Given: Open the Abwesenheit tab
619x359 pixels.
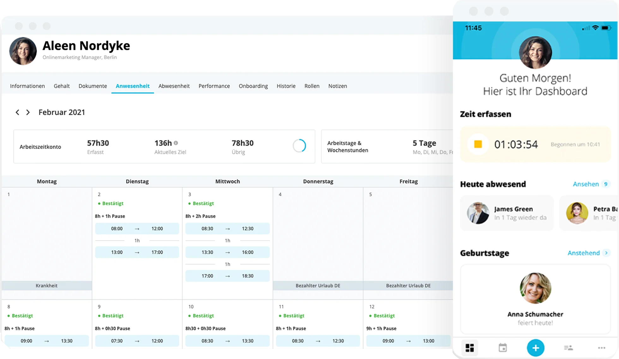Looking at the screenshot, I should coord(174,85).
